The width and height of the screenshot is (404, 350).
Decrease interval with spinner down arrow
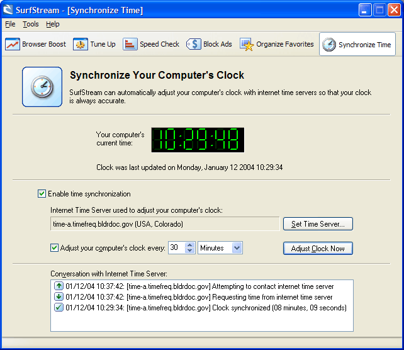(190, 251)
